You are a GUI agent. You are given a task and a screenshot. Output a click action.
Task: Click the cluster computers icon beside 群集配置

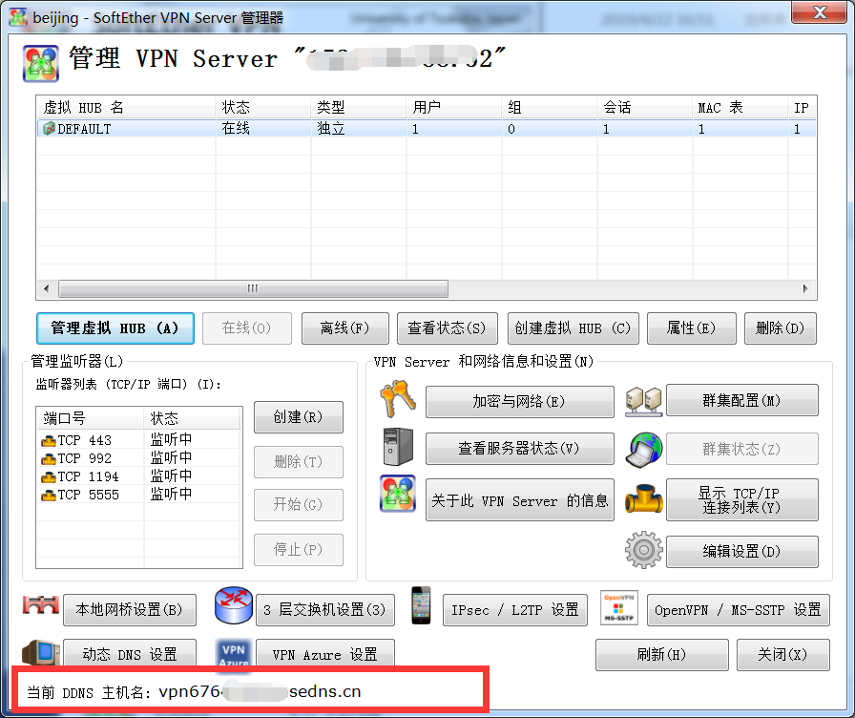(x=643, y=401)
